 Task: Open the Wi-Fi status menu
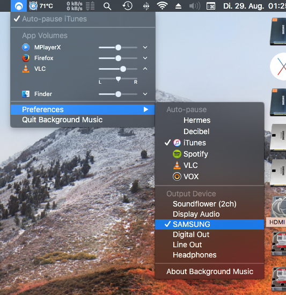tap(162, 6)
